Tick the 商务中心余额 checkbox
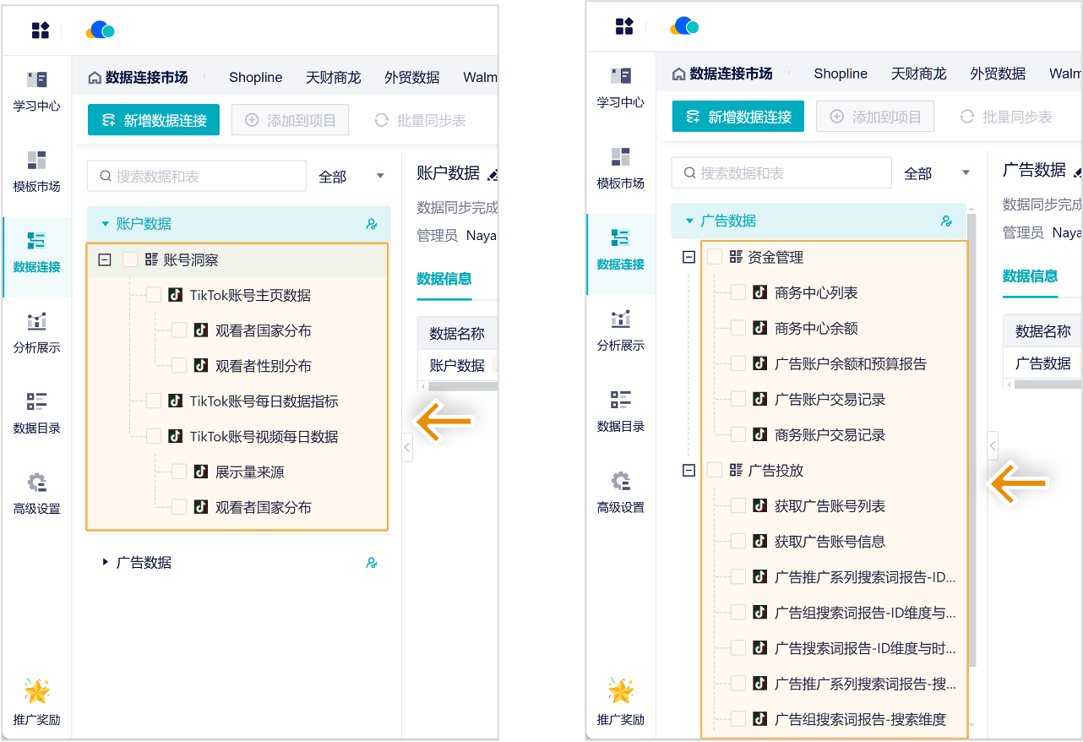This screenshot has height=742, width=1083. point(738,329)
